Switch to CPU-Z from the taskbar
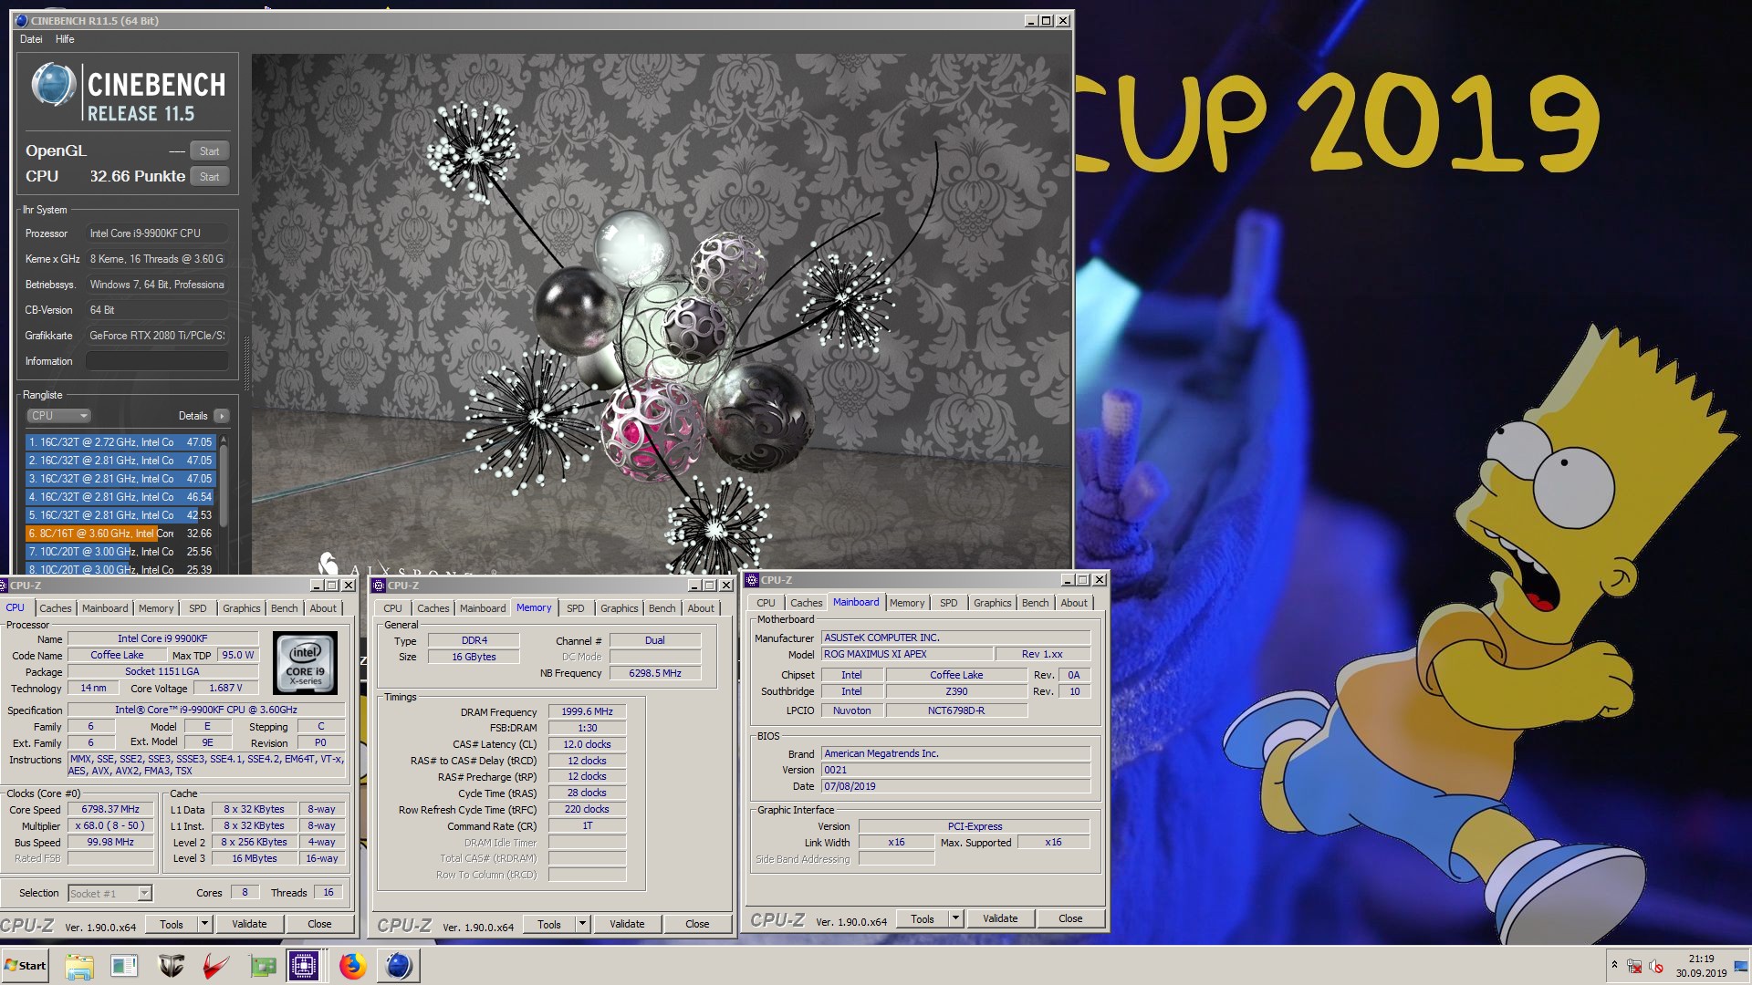Screen dimensions: 1752x985 (304, 966)
